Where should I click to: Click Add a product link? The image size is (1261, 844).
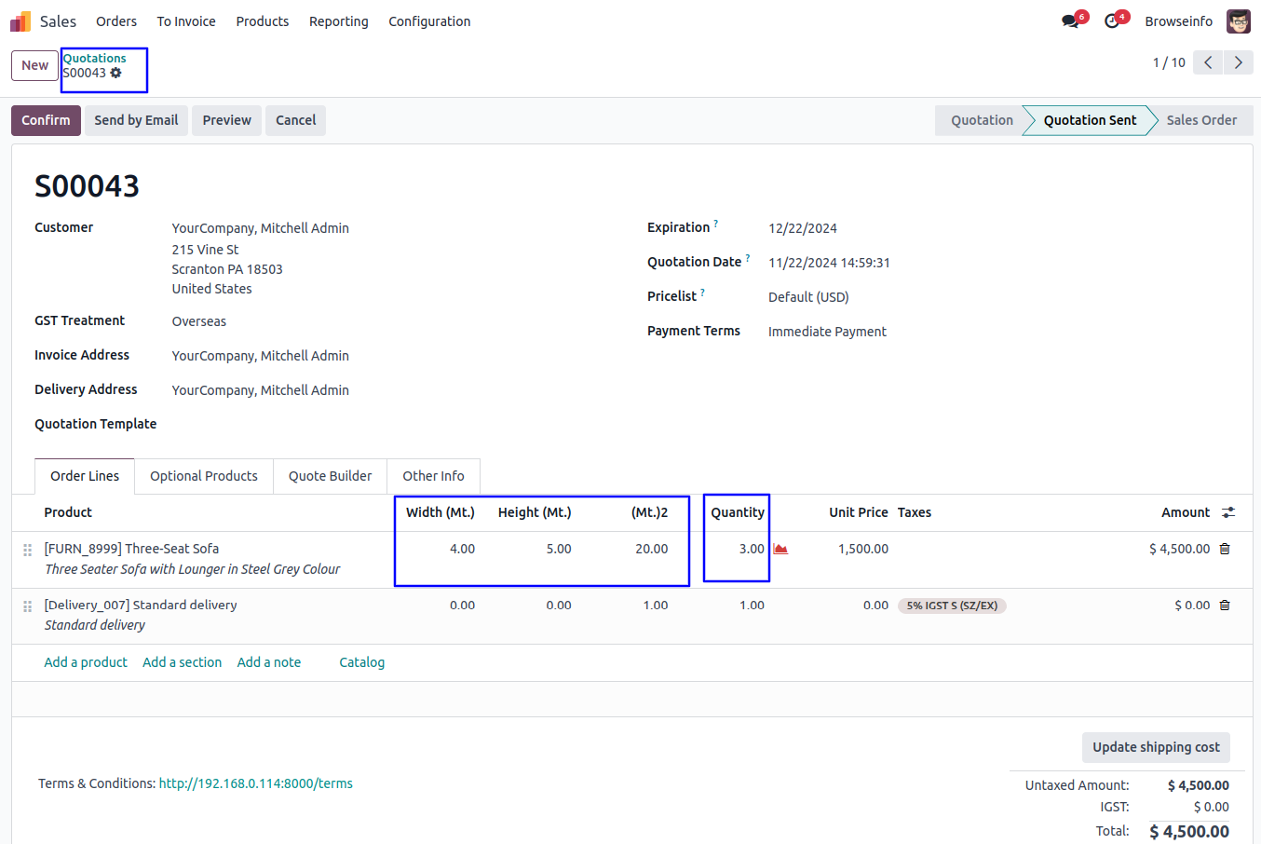pos(86,662)
